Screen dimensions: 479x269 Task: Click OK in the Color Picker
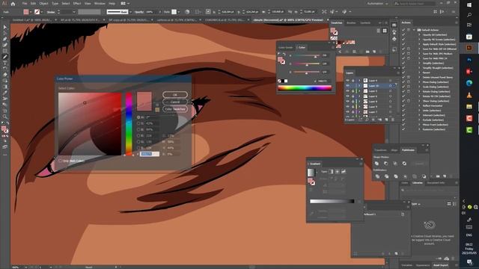[175, 95]
